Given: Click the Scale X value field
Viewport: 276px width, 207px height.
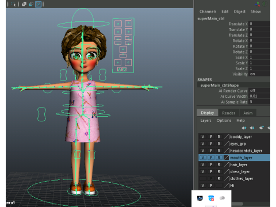Looking at the screenshot, I should [x=259, y=57].
